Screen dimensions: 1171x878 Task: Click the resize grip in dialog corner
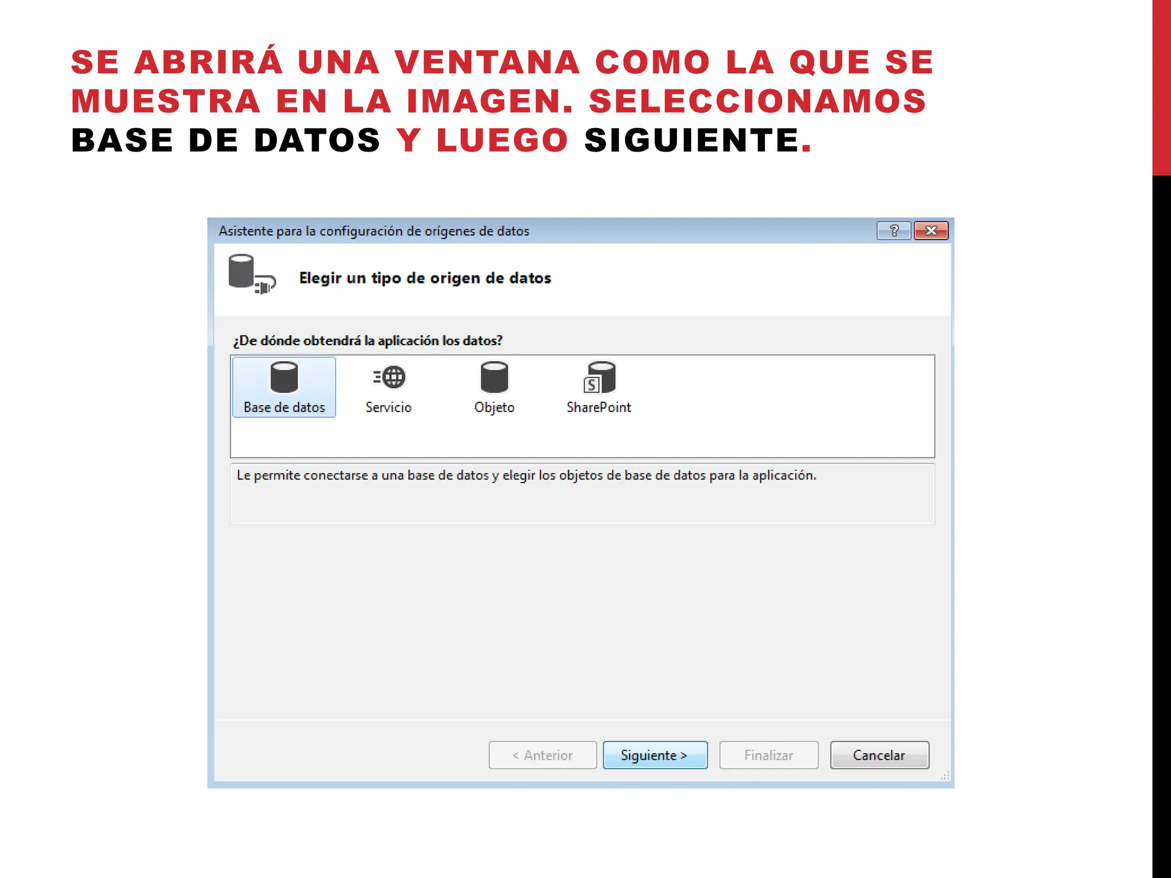945,776
